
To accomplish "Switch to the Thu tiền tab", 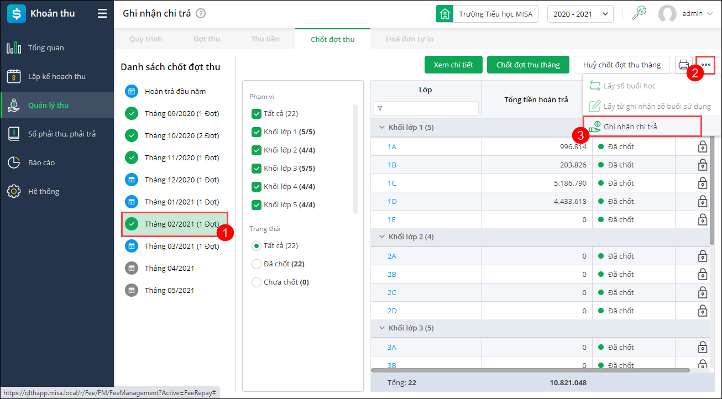I will (x=265, y=39).
